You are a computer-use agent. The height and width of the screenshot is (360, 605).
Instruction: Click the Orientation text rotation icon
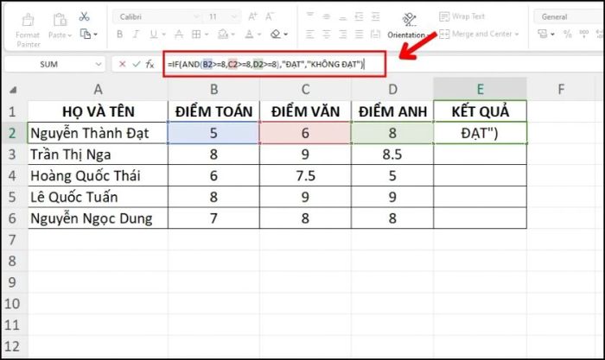(409, 19)
